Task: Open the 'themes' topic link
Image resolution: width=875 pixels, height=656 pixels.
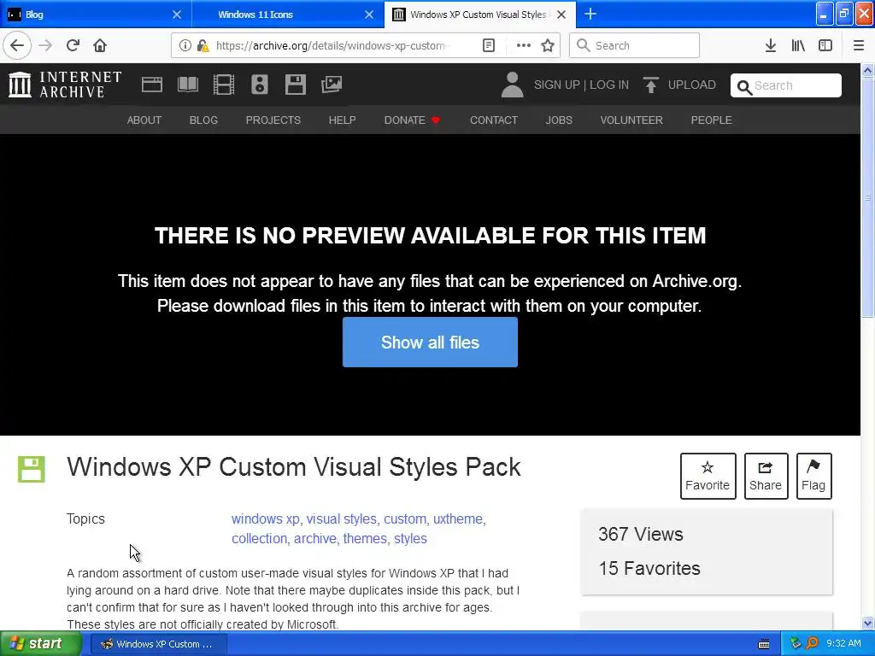Action: pyautogui.click(x=365, y=538)
